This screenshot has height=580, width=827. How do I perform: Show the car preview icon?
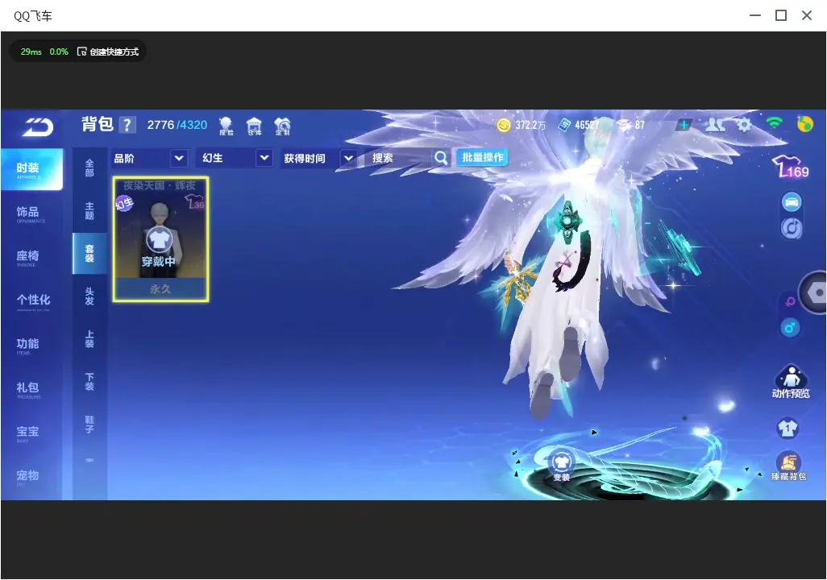click(x=792, y=202)
